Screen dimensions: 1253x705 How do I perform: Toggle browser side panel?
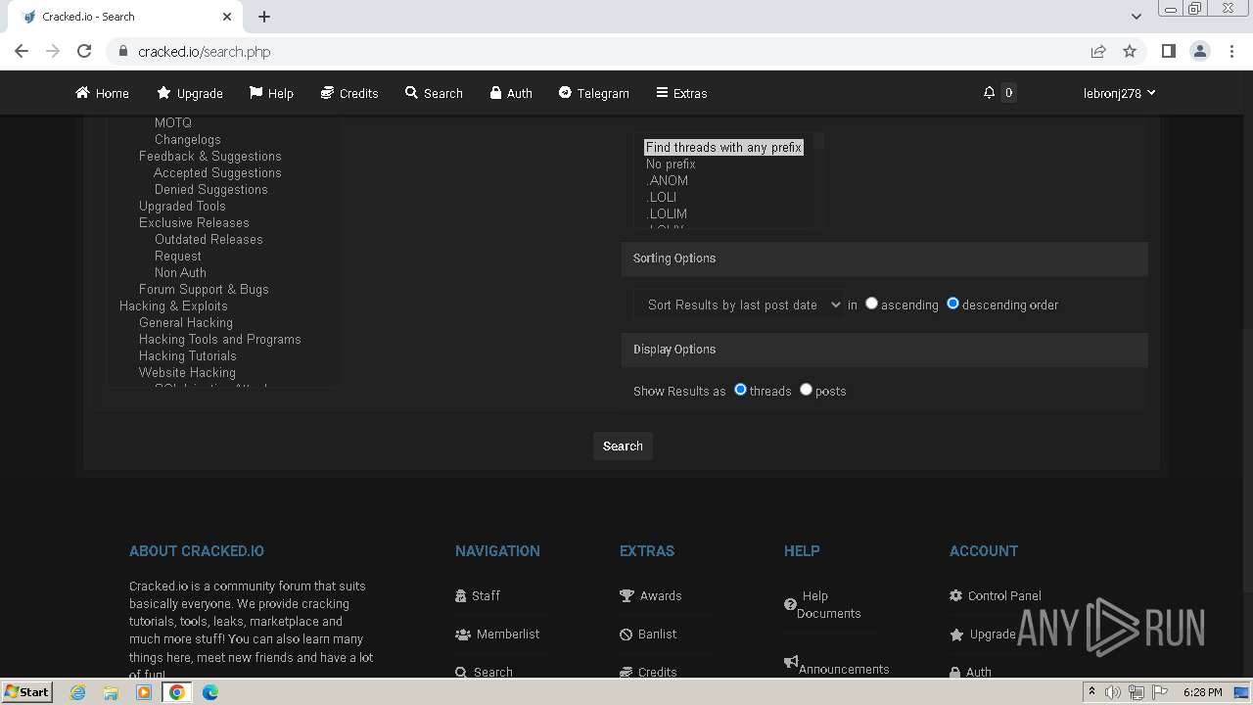click(1168, 51)
